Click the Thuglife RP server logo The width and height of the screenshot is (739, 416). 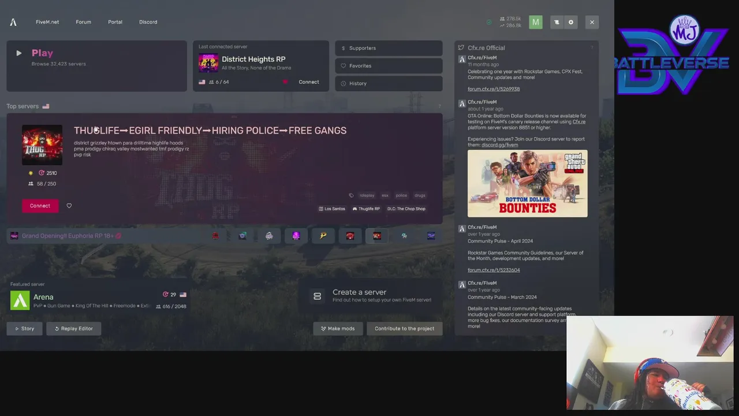click(42, 145)
